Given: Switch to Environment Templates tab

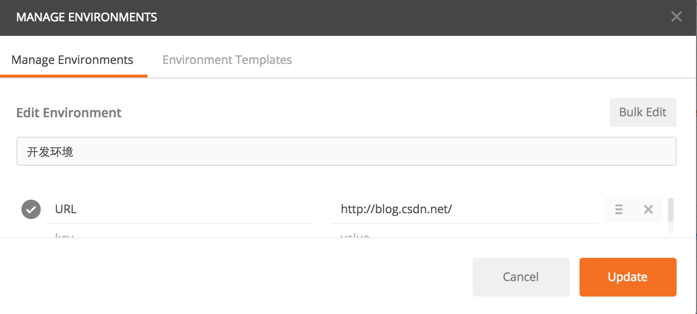Looking at the screenshot, I should (227, 60).
